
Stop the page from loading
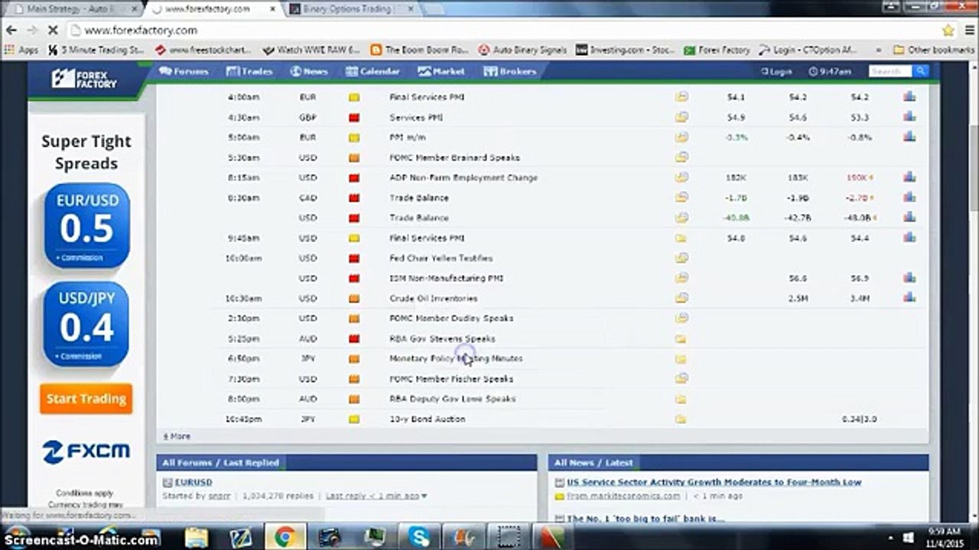click(53, 30)
